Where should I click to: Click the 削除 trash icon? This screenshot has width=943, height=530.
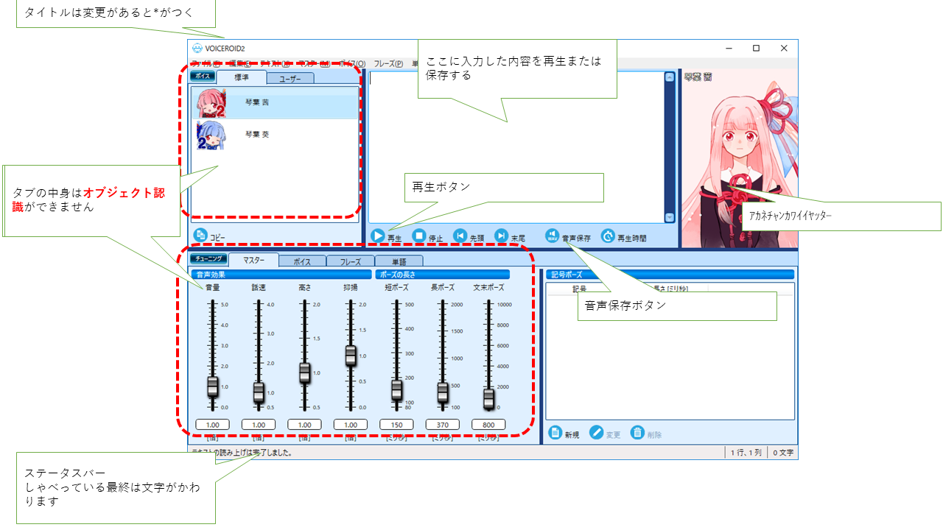638,434
